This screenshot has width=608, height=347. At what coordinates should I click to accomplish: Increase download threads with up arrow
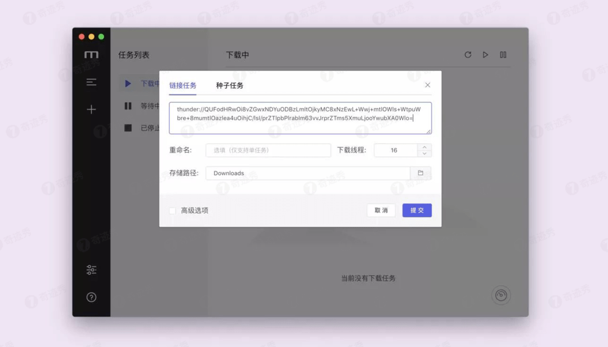(x=424, y=147)
